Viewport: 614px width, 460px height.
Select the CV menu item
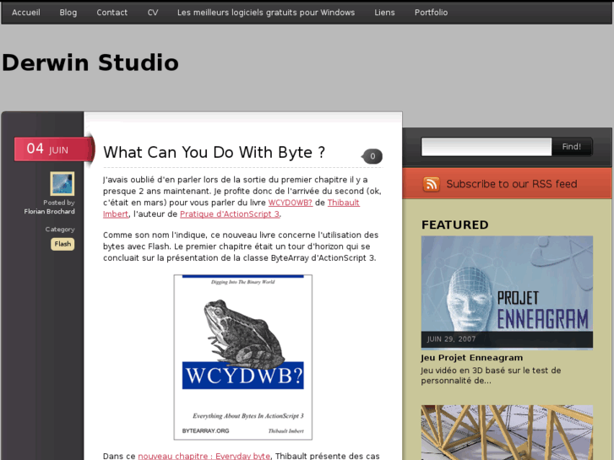[x=153, y=13]
